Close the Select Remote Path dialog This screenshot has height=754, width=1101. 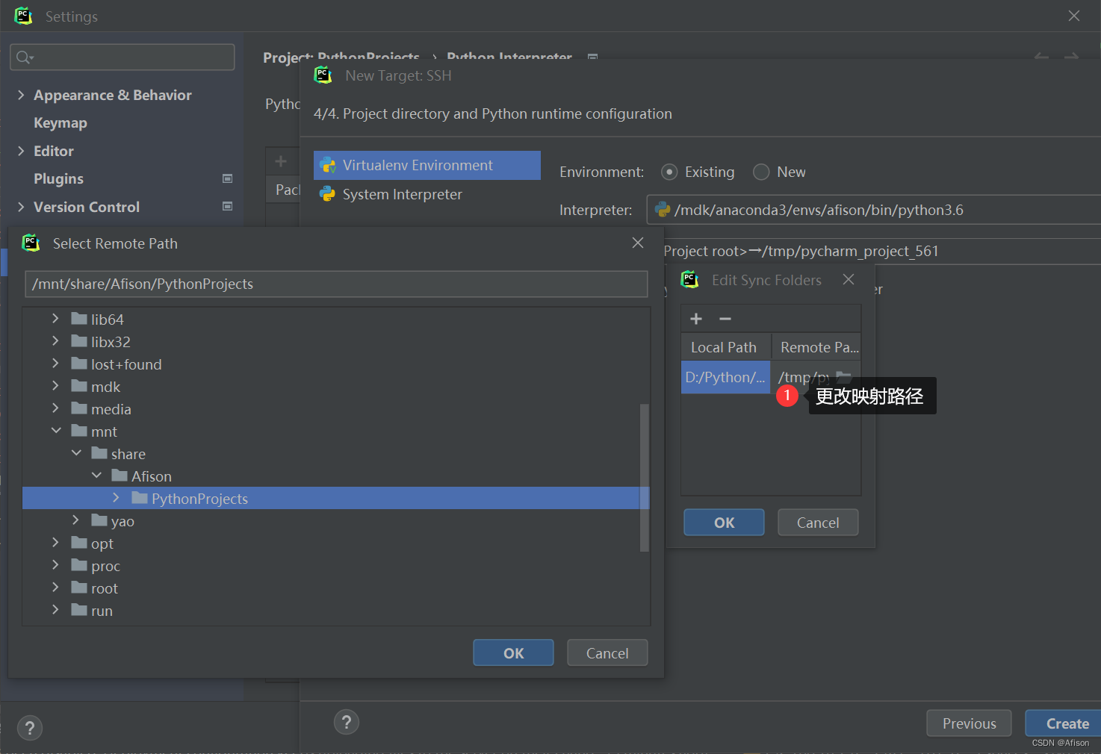pos(638,243)
